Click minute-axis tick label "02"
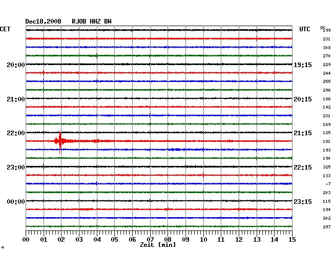333x253 pixels. [61, 240]
